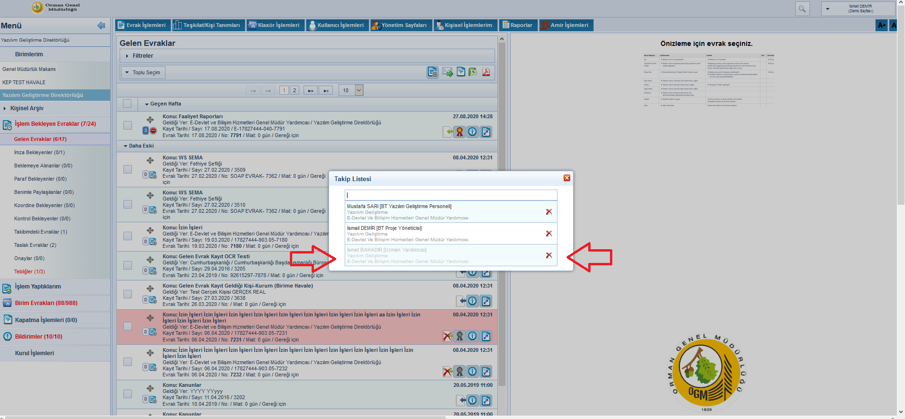Click red X beside İsmet BAHADIR

548,255
